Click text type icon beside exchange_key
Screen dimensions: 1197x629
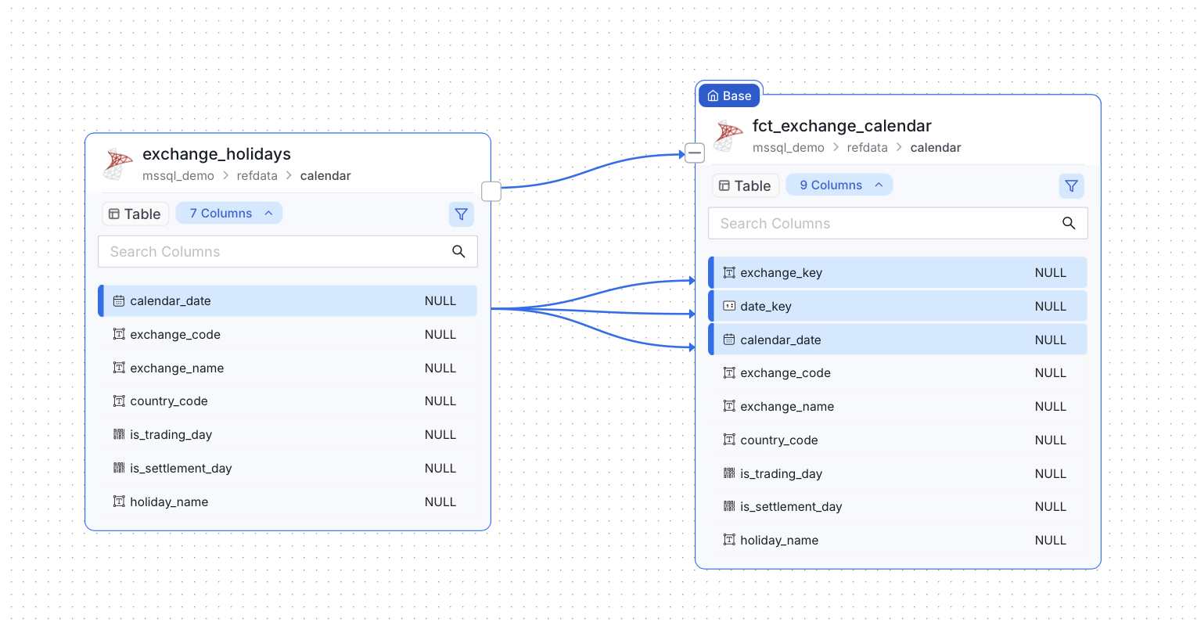(x=729, y=272)
